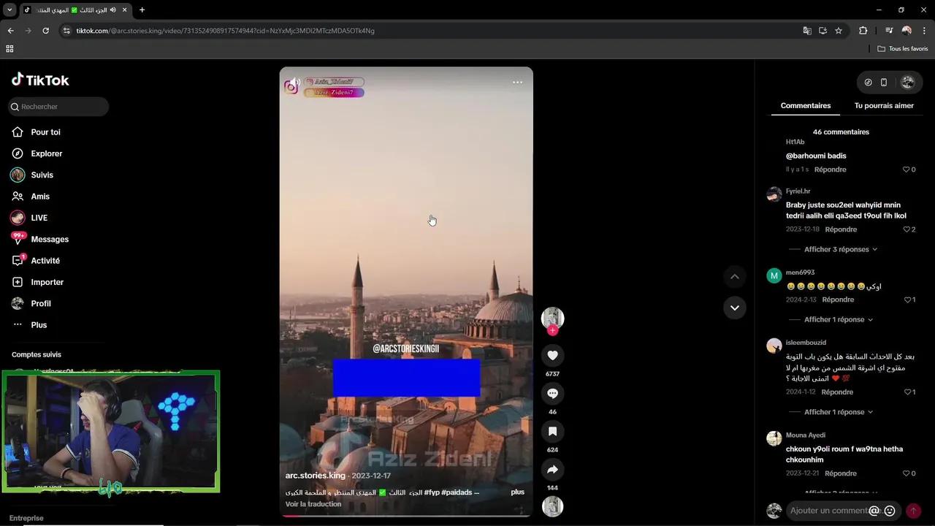Post comment with red arrow button
935x526 pixels.
click(913, 511)
